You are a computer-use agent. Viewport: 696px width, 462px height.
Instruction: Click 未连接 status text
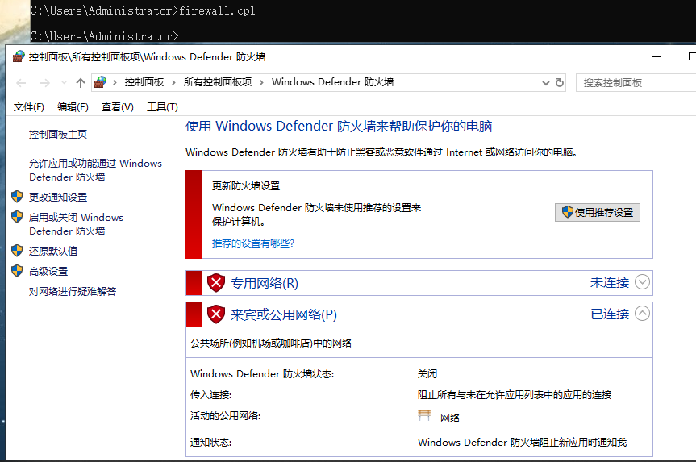point(610,283)
